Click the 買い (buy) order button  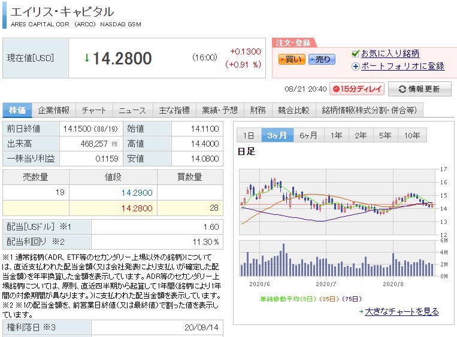pos(292,59)
